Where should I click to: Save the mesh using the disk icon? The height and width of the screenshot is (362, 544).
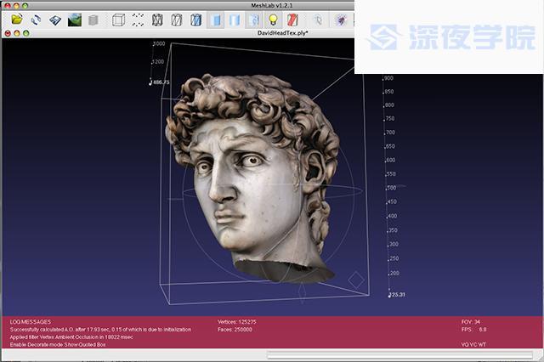click(x=55, y=19)
